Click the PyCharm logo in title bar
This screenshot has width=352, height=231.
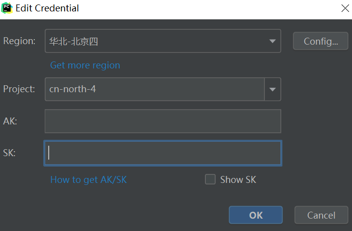click(7, 8)
